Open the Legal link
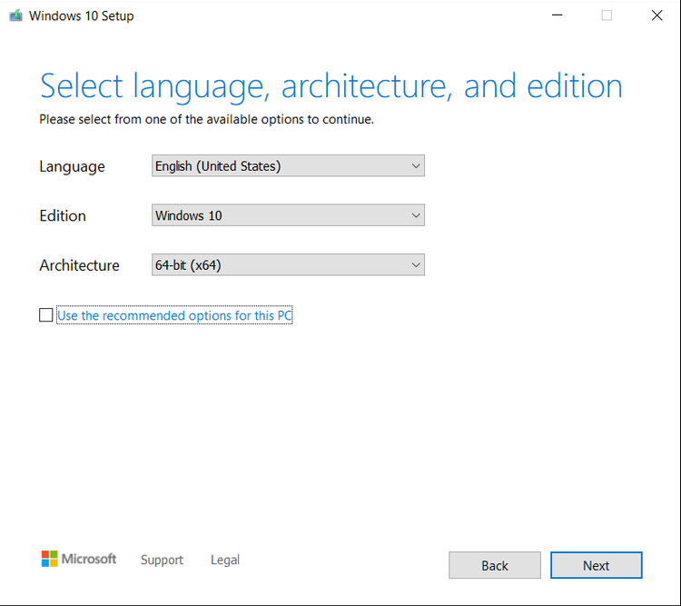The image size is (681, 606). click(225, 560)
